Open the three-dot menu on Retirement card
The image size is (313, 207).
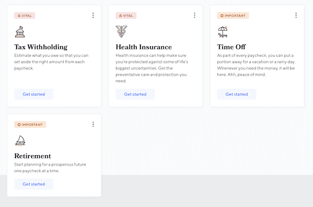(x=93, y=125)
